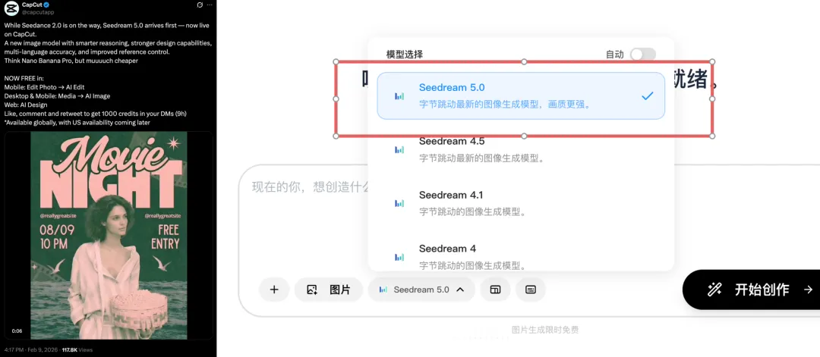Screen dimensions: 820x357
Task: Click the CapCut profile logo avatar
Action: click(x=11, y=8)
